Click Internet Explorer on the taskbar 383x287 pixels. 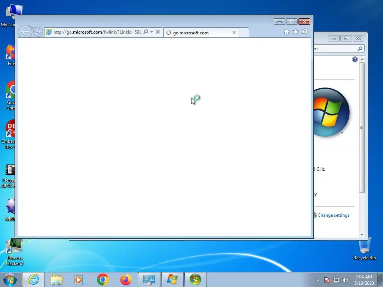33,280
